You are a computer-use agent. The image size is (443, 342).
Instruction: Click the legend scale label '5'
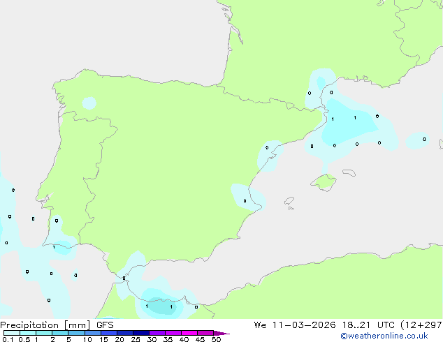point(68,339)
